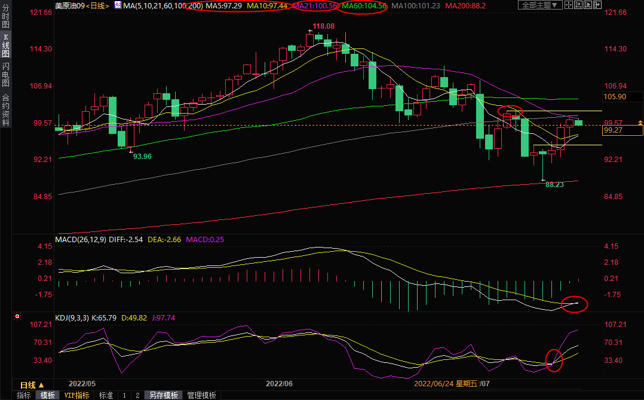The height and width of the screenshot is (400, 644).
Task: Select the VIP指标 tab
Action: (76, 395)
